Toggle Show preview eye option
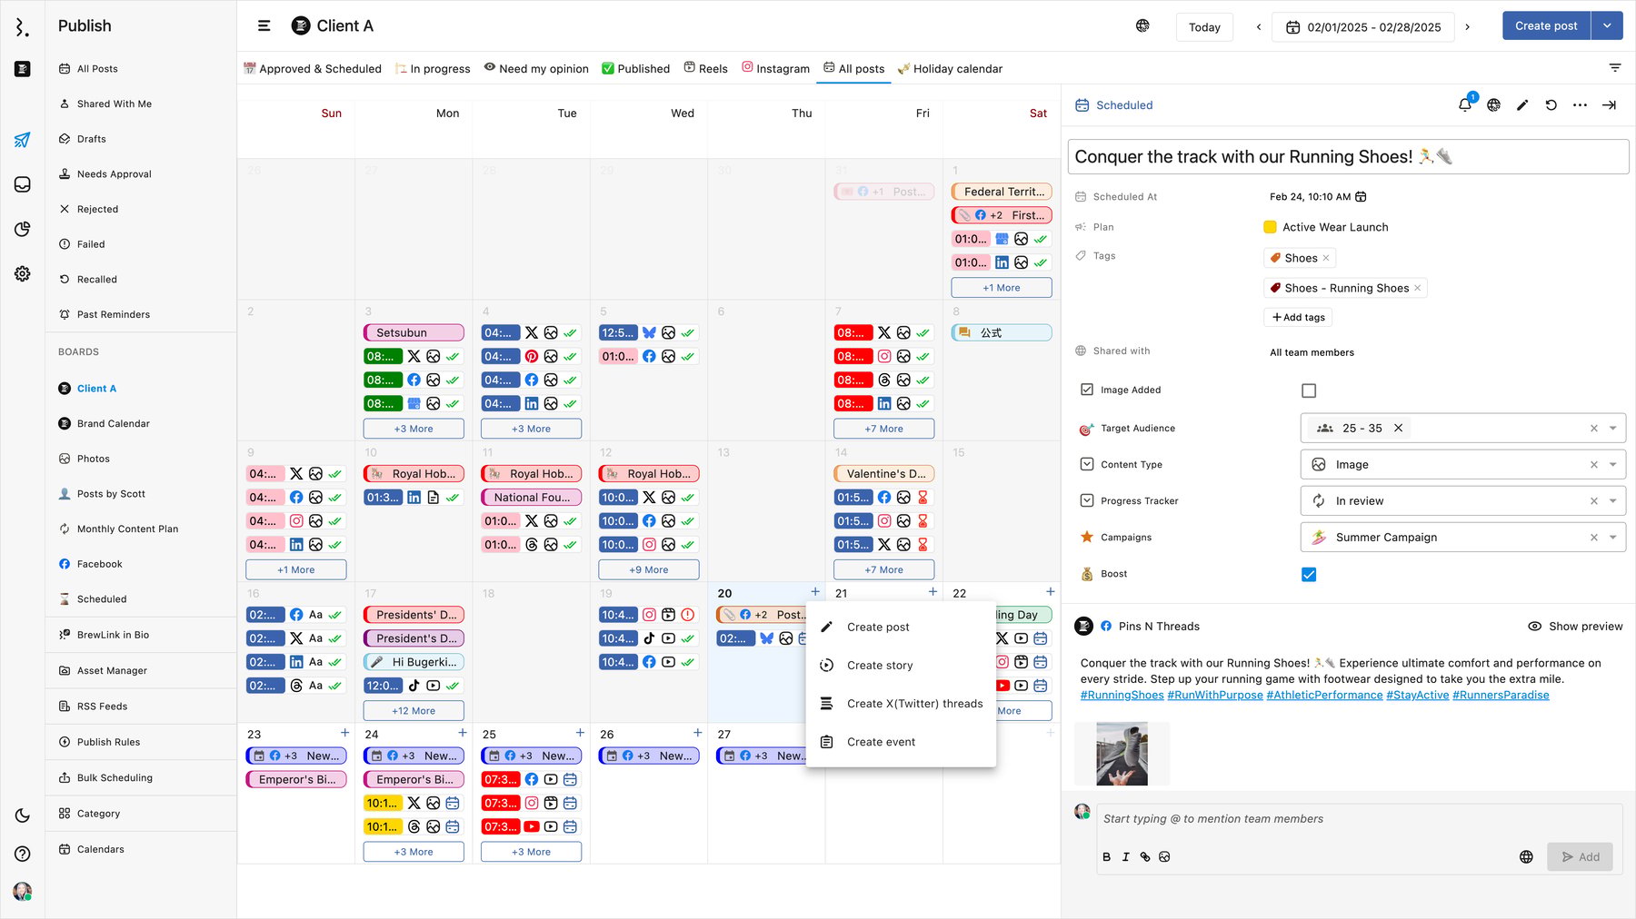This screenshot has width=1636, height=919. point(1575,627)
